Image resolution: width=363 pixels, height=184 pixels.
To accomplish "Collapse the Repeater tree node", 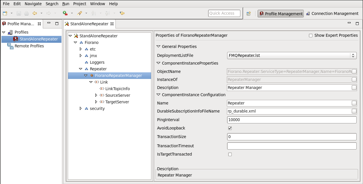I will [81, 69].
